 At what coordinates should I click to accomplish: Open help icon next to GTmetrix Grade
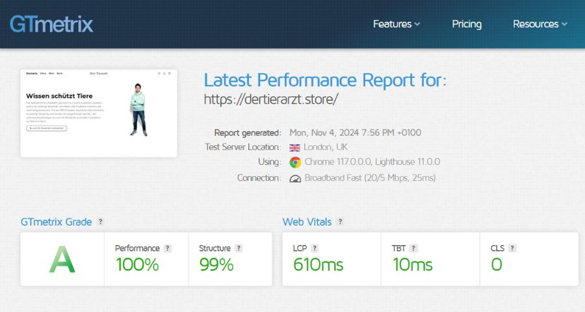(x=100, y=222)
